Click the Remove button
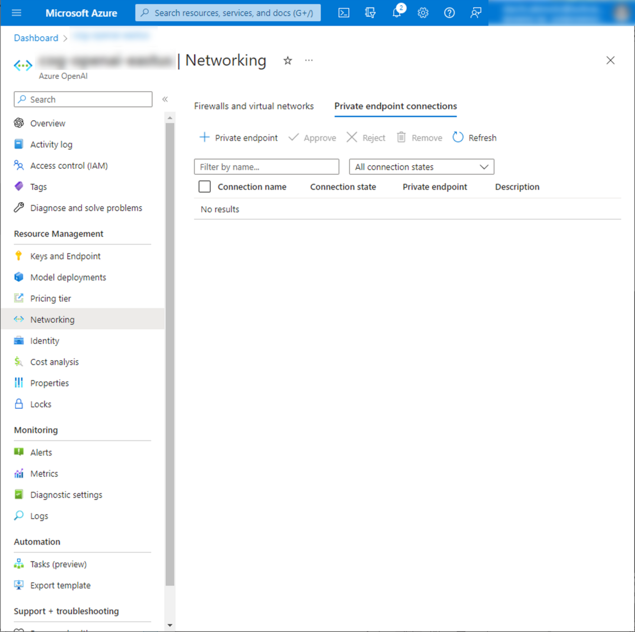Viewport: 635px width, 632px height. pos(420,138)
